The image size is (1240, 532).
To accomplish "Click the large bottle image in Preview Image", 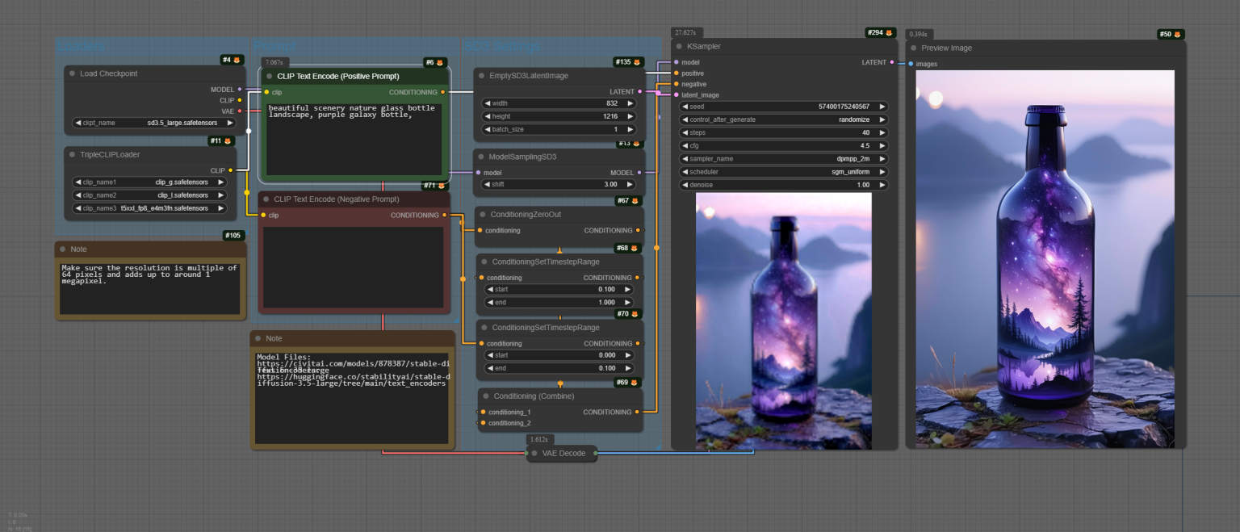I will [1045, 259].
